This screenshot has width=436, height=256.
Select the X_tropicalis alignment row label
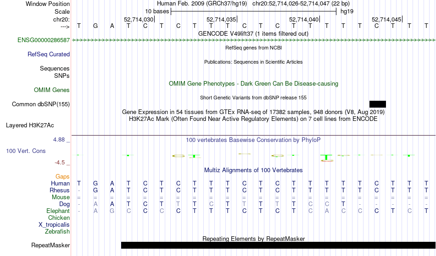click(x=54, y=225)
